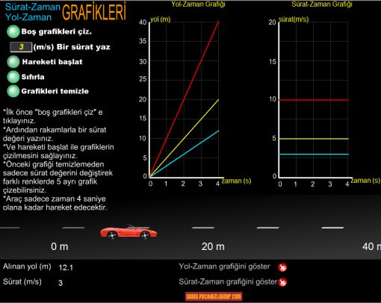Click green button beside 'Boş grafikleri çiz'
Viewport: 381px width, 303px height.
(x=13, y=31)
